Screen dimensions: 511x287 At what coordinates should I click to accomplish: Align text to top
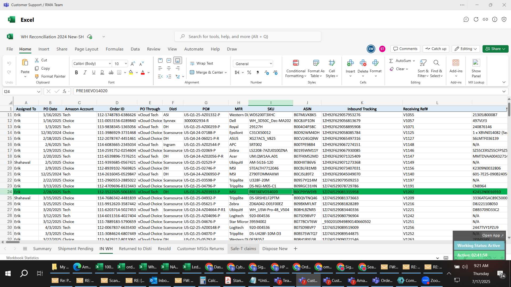pyautogui.click(x=160, y=61)
